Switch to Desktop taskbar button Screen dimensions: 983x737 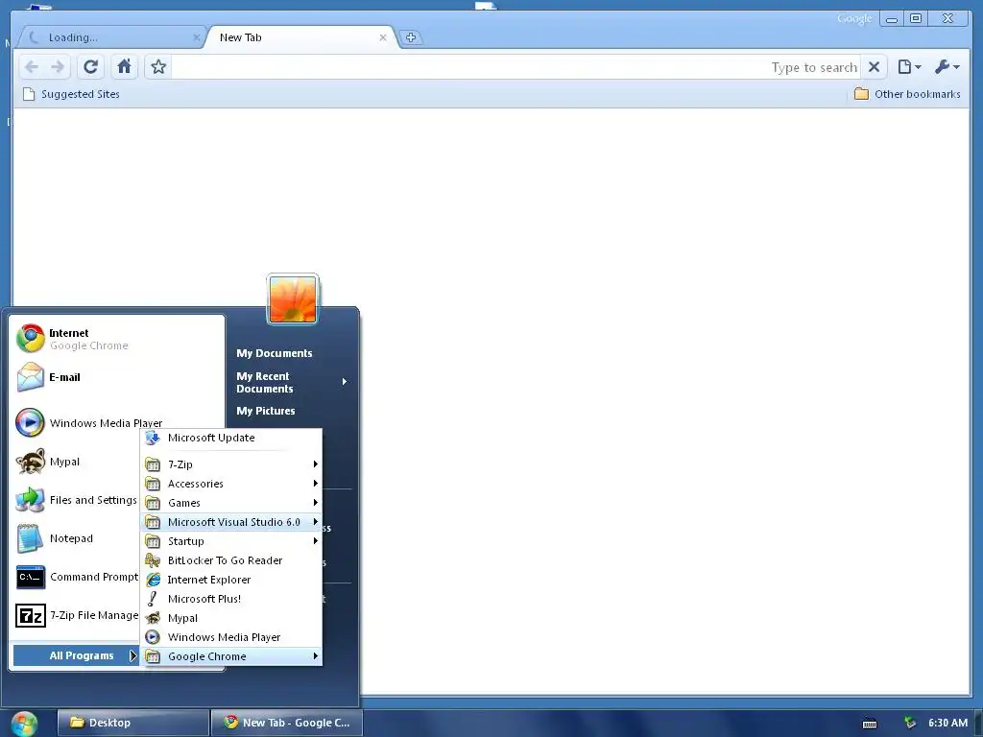tap(132, 723)
